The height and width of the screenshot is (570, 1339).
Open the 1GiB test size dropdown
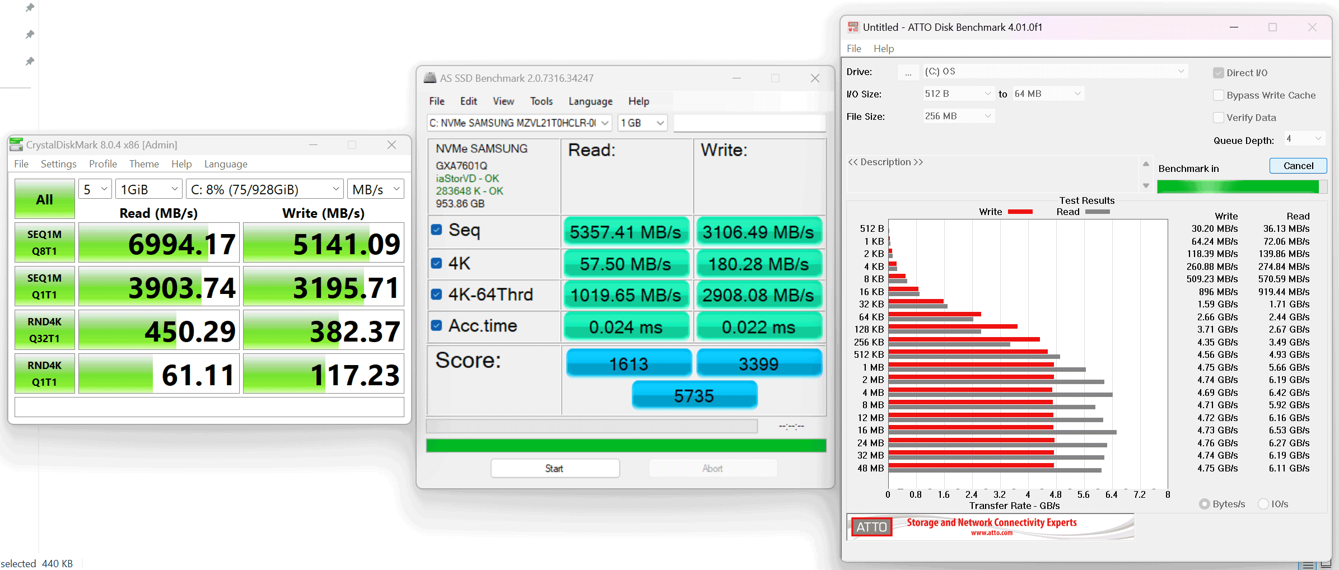point(149,189)
